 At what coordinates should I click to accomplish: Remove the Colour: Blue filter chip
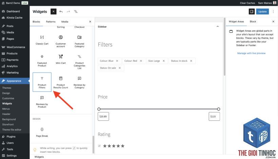coord(117,61)
